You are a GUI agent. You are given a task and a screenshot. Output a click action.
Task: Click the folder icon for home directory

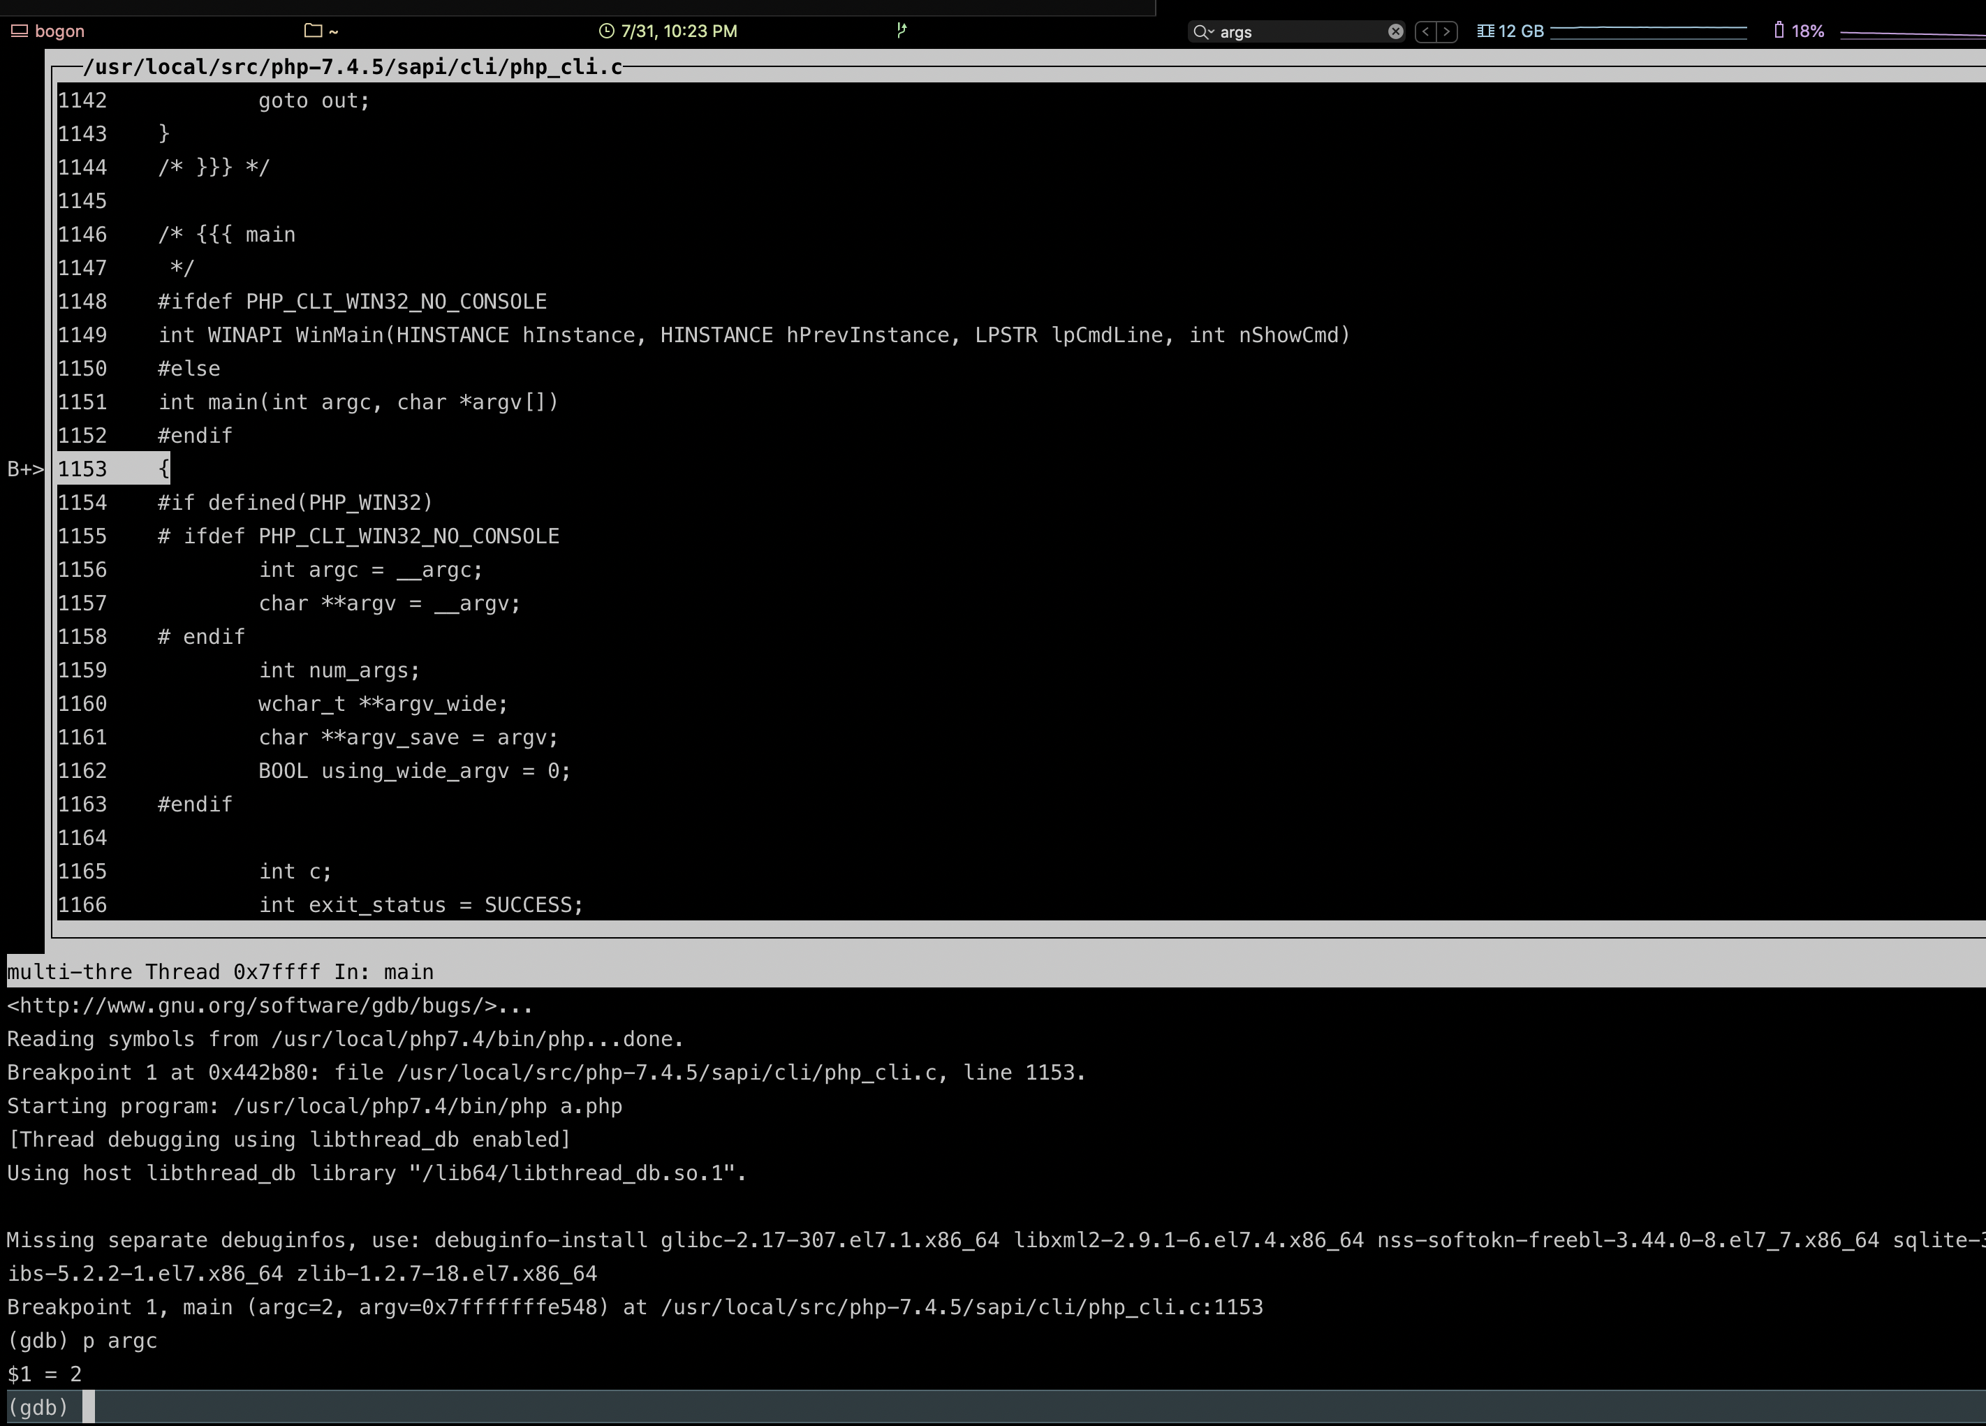click(313, 31)
